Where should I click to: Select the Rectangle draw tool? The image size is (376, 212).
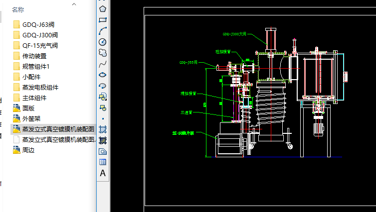coord(103,20)
